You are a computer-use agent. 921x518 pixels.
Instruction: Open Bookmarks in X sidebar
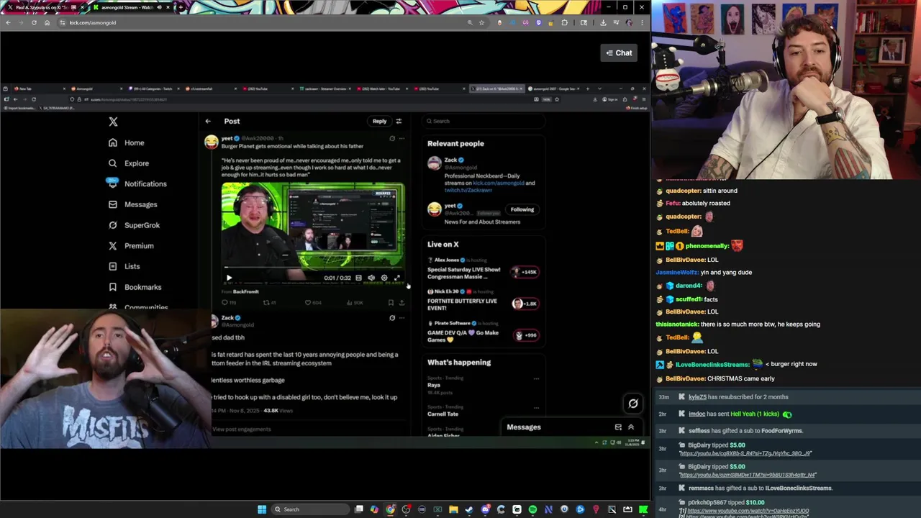pyautogui.click(x=135, y=287)
